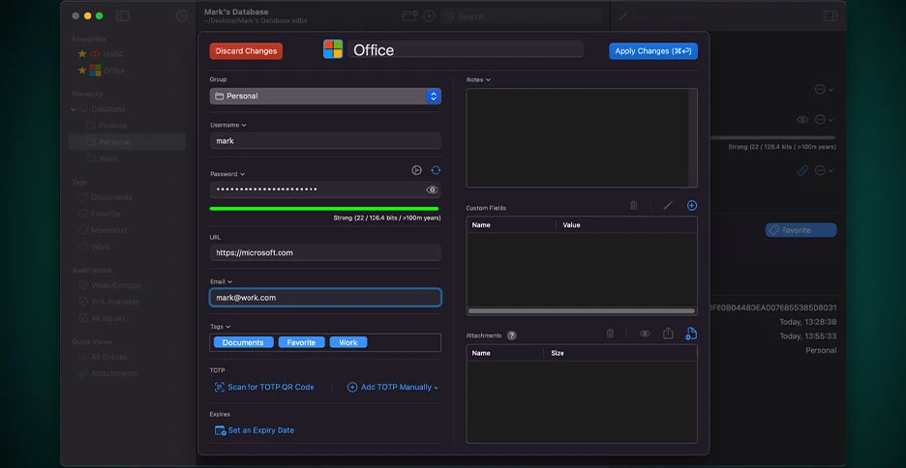The height and width of the screenshot is (468, 906).
Task: Add a new attachment file icon
Action: (x=691, y=334)
